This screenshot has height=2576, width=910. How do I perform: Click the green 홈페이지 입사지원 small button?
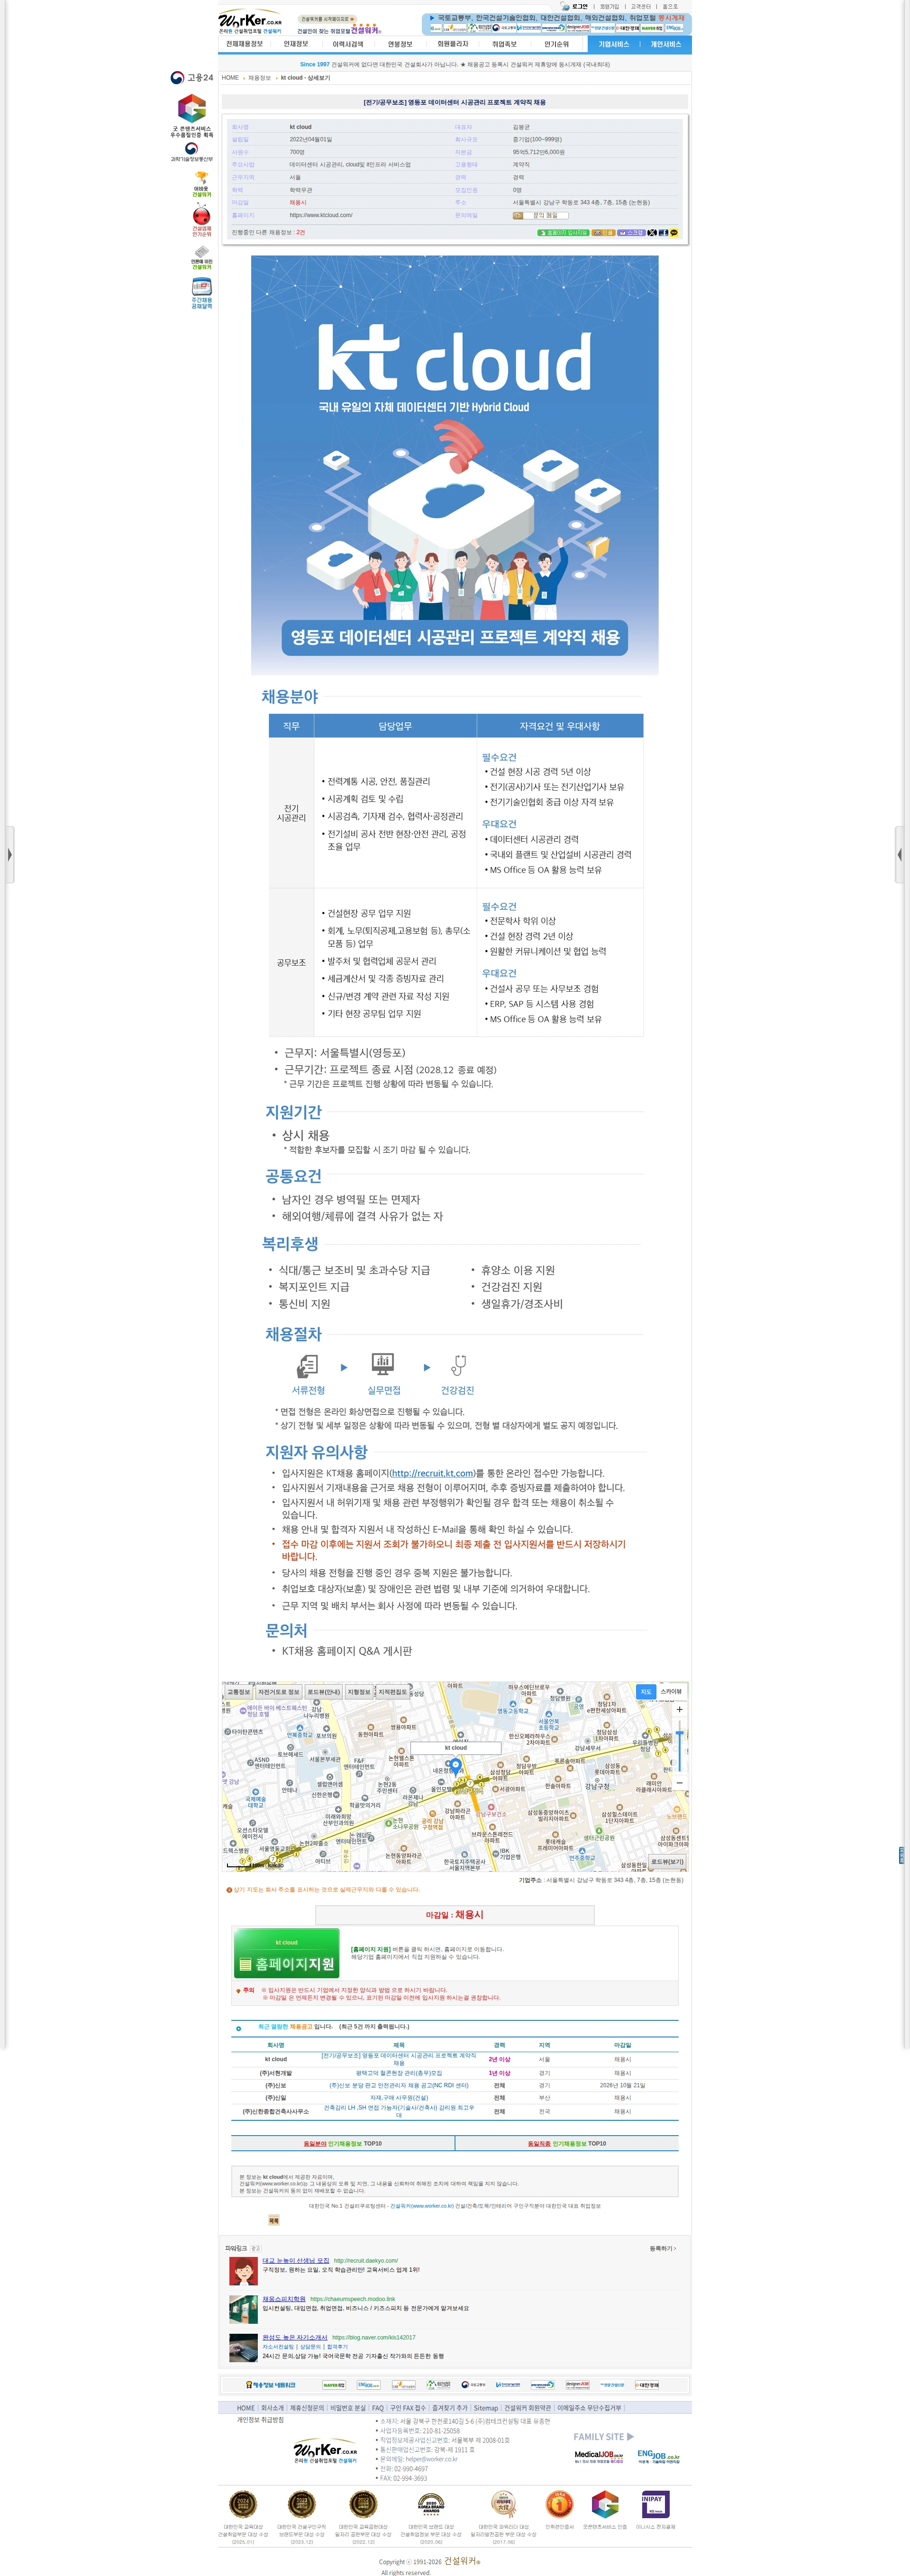point(563,233)
